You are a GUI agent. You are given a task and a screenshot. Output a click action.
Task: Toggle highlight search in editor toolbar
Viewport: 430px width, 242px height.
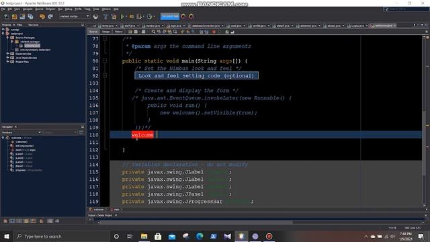click(x=169, y=32)
